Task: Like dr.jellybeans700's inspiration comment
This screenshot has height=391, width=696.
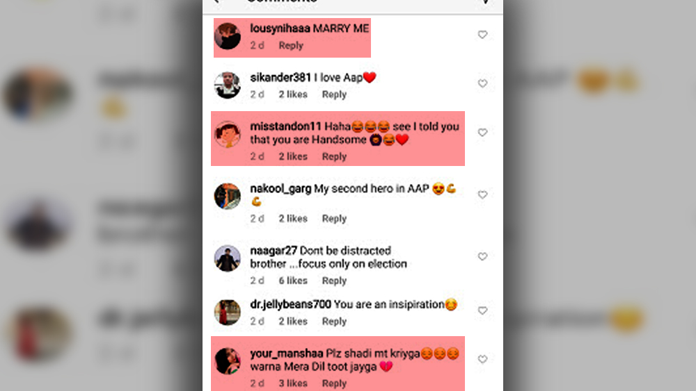Action: (482, 310)
